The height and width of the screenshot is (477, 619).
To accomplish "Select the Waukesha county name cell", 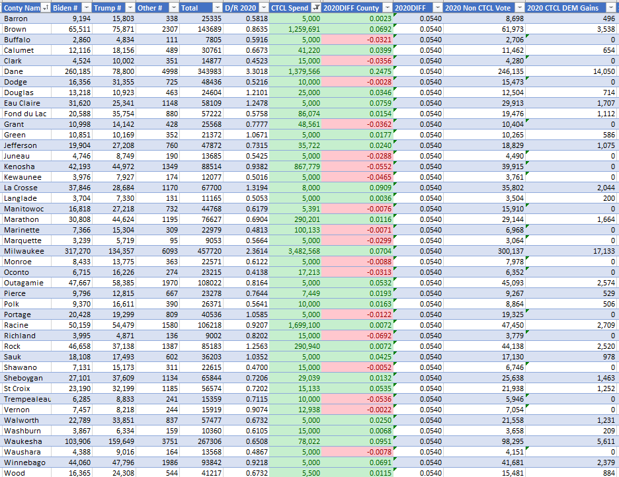I will [x=26, y=441].
